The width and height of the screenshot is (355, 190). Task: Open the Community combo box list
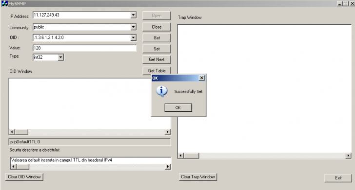pos(133,27)
